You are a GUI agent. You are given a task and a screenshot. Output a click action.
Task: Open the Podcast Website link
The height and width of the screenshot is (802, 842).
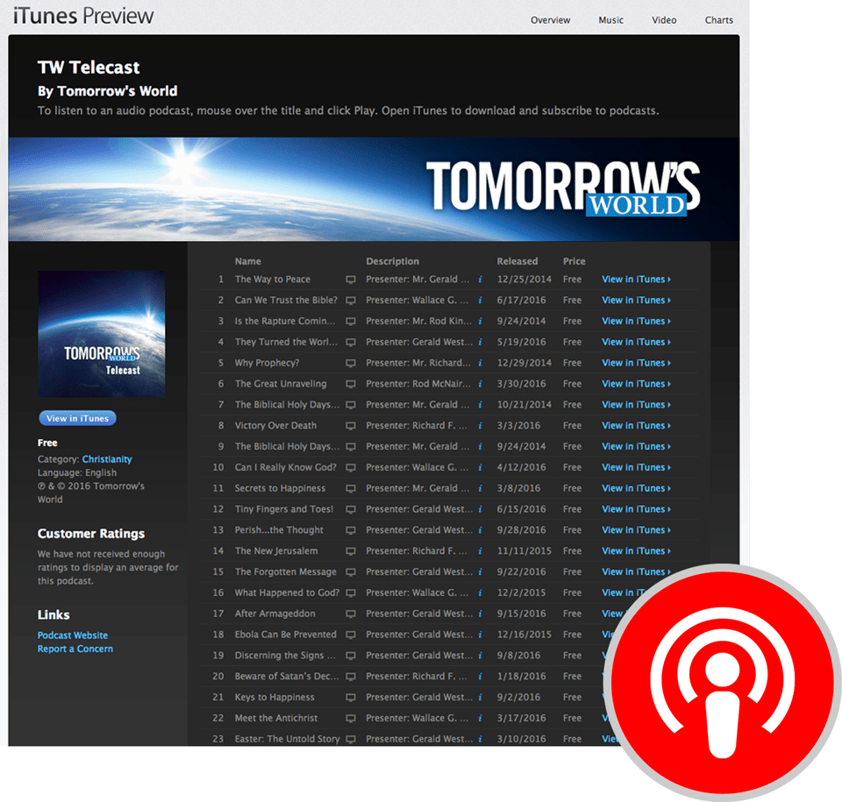point(73,635)
